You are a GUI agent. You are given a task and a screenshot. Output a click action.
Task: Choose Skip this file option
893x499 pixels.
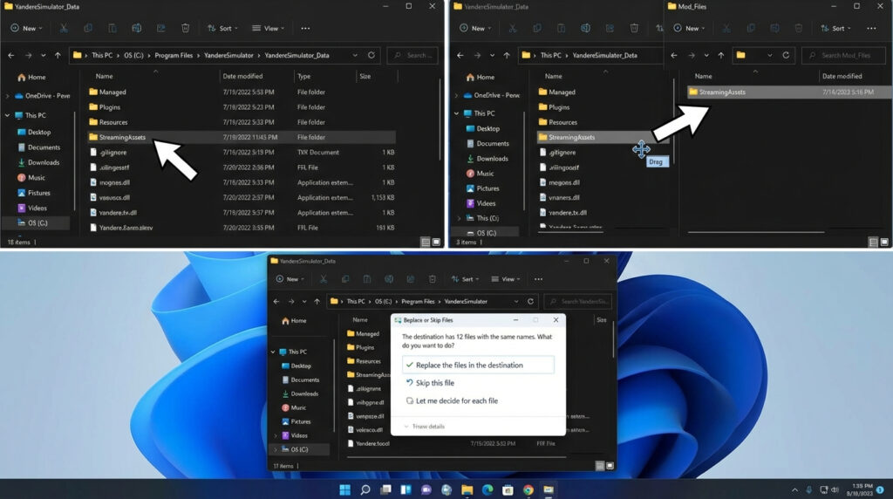434,383
